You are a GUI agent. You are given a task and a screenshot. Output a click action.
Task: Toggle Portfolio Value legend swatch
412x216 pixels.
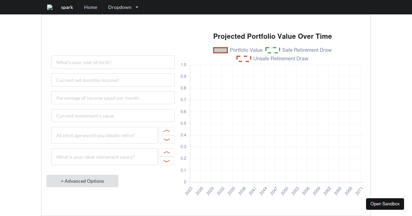tap(220, 50)
